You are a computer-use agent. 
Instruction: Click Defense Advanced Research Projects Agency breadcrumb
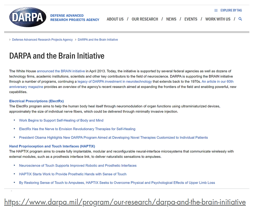tap(42, 40)
